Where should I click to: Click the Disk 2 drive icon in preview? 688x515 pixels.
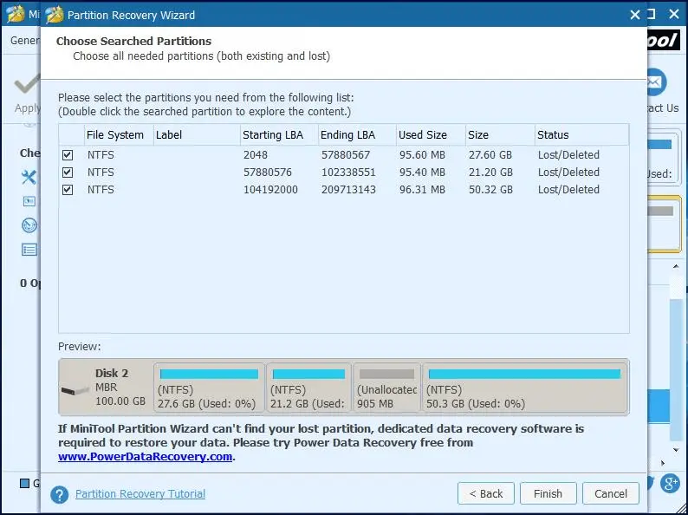click(75, 390)
